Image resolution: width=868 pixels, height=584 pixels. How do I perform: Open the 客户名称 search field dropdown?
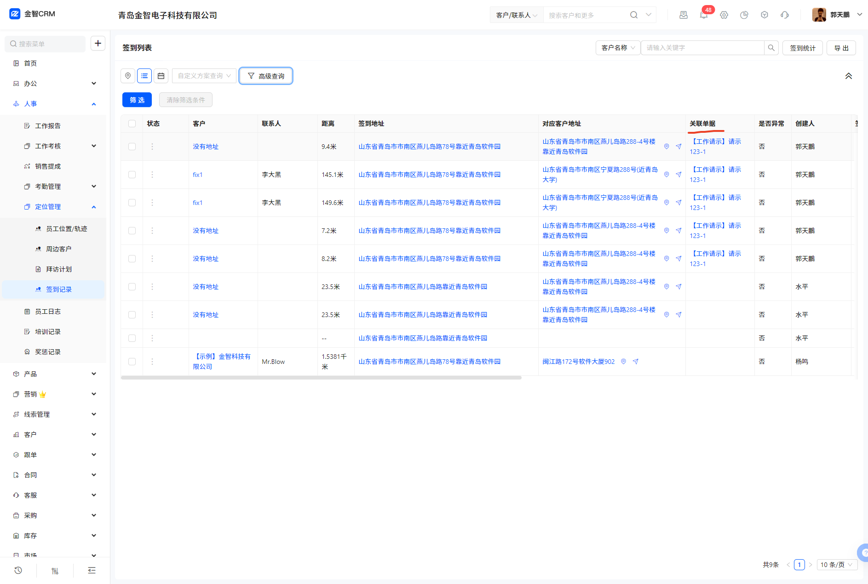point(618,48)
